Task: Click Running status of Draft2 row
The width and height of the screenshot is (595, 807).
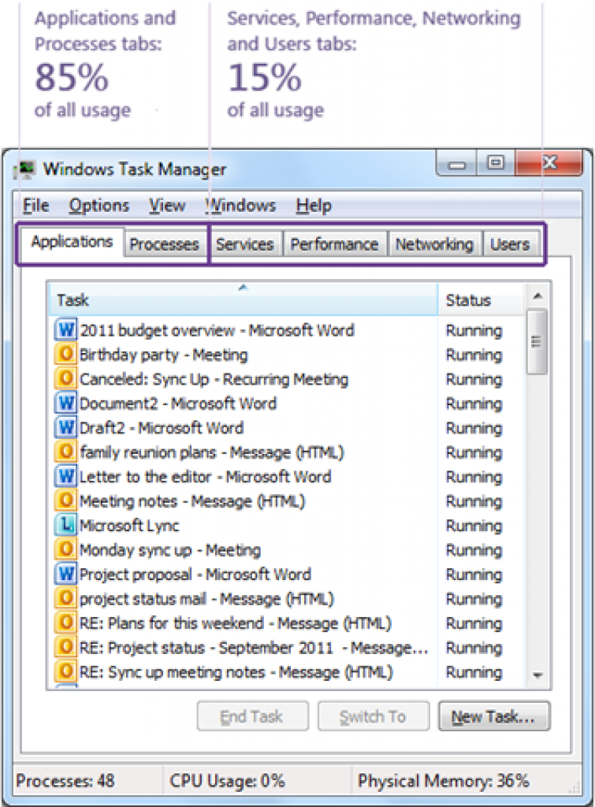Action: pyautogui.click(x=474, y=428)
